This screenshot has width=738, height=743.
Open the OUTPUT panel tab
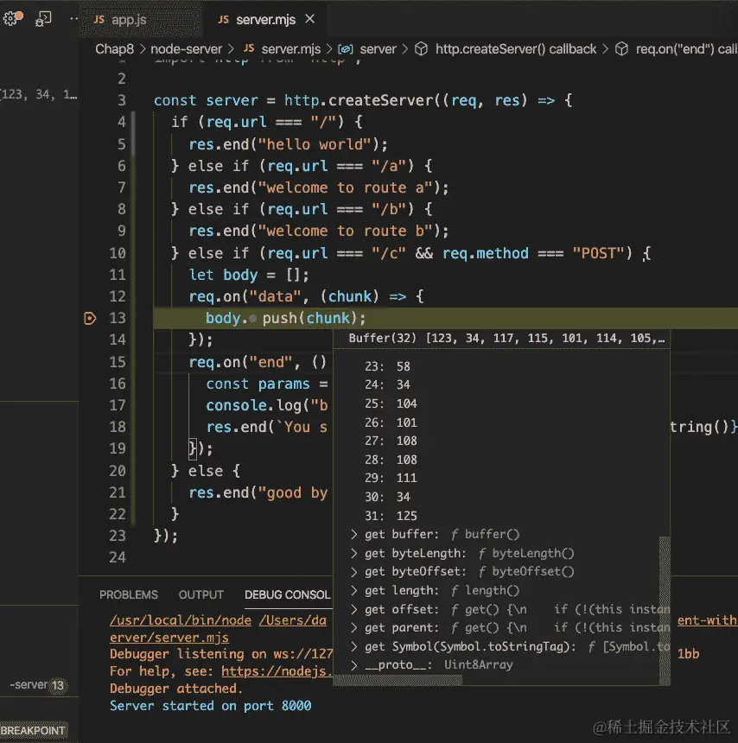point(201,594)
